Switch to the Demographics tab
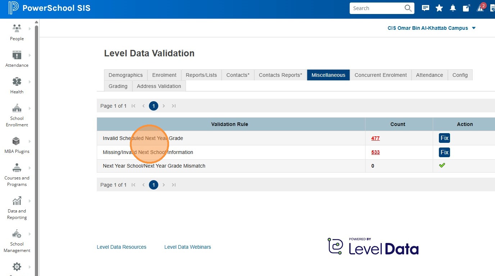 click(x=126, y=75)
